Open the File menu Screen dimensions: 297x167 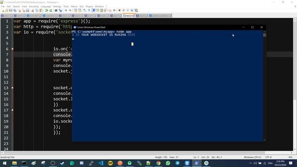pos(3,6)
